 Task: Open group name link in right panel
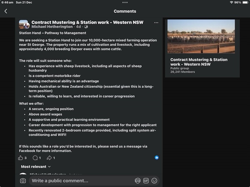(199, 62)
